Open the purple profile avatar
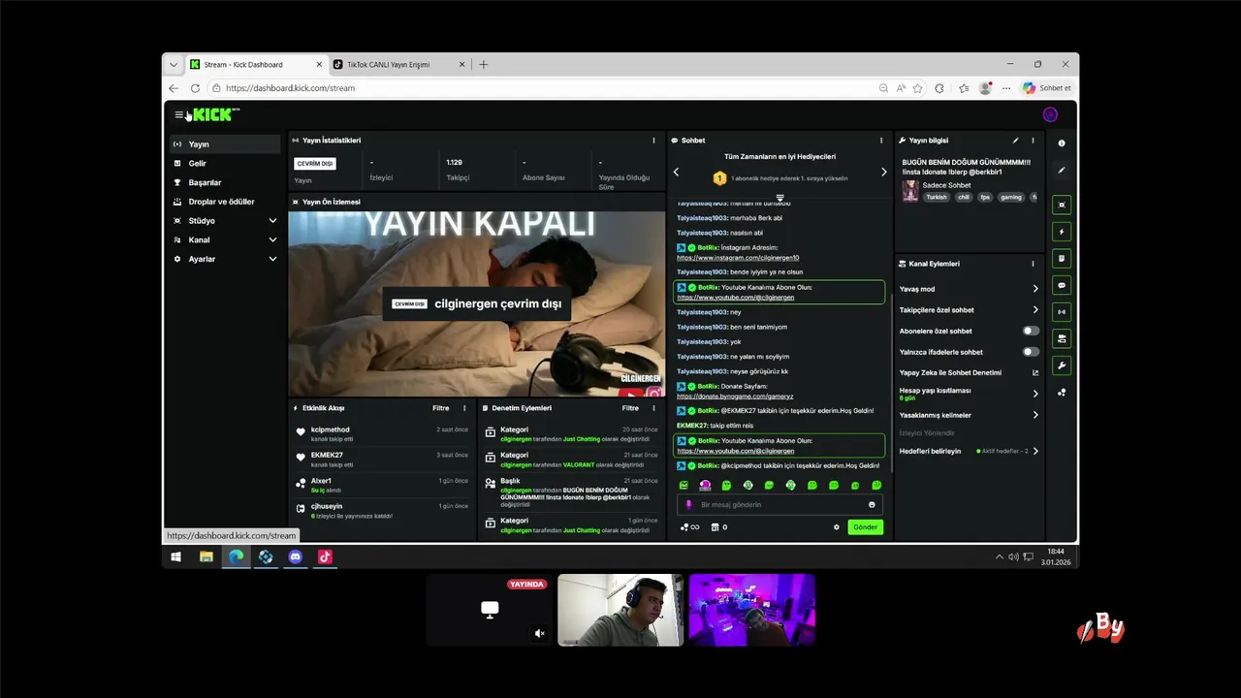Image resolution: width=1241 pixels, height=698 pixels. tap(1050, 114)
